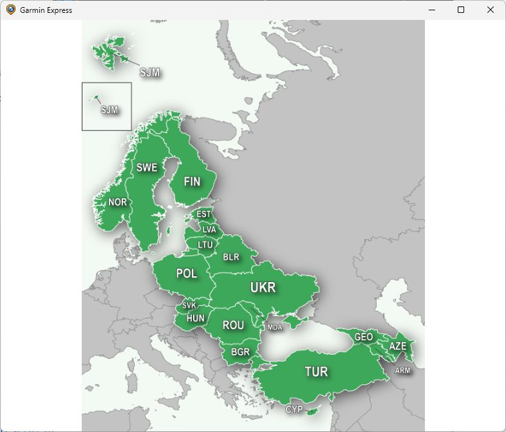
Task: Choose Romania marked ROU
Action: [233, 326]
